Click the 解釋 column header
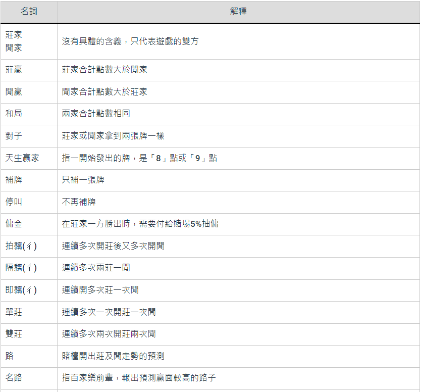This screenshot has width=421, height=392. click(238, 12)
